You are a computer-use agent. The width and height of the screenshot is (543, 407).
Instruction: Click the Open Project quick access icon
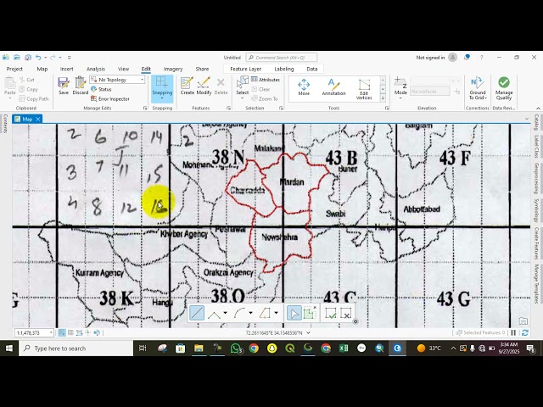[x=17, y=58]
